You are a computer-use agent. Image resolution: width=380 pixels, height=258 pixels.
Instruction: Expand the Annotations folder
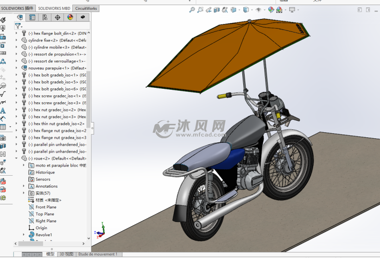(24, 186)
